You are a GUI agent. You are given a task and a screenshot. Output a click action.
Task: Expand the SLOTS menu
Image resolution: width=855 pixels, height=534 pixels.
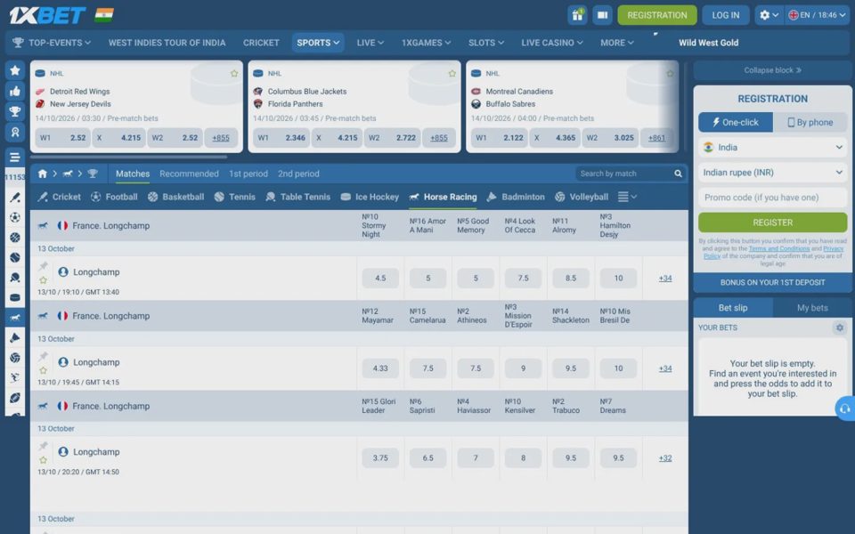click(x=486, y=43)
